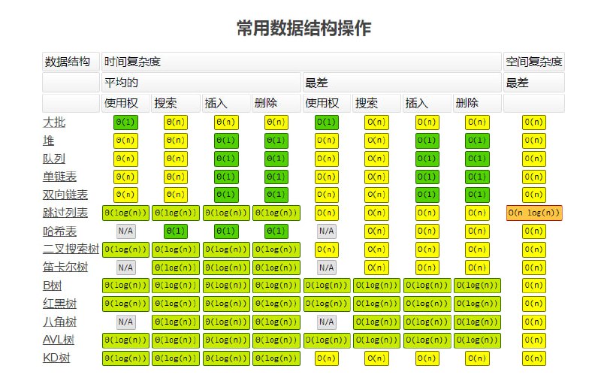Open the 队列 link
601x387 pixels.
click(x=54, y=159)
